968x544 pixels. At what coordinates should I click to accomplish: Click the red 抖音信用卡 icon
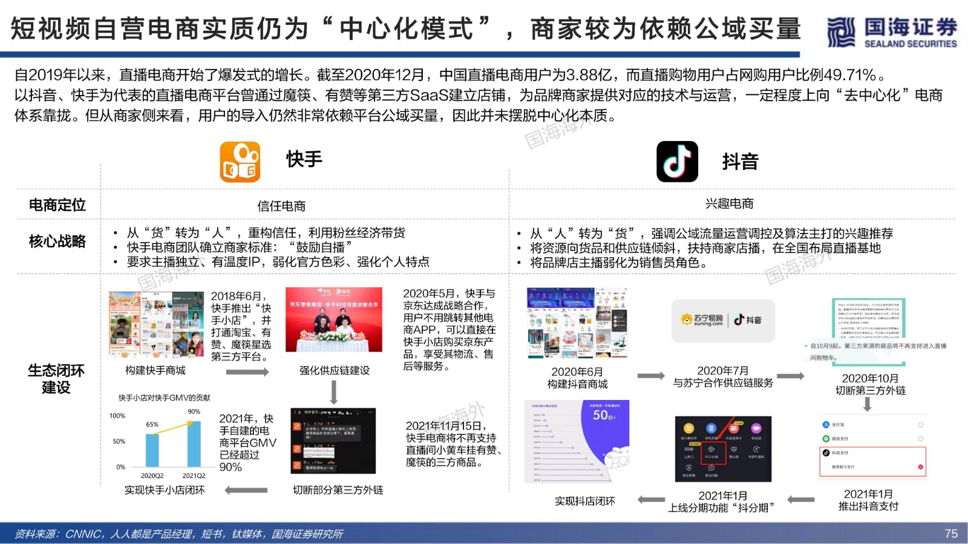[x=734, y=428]
